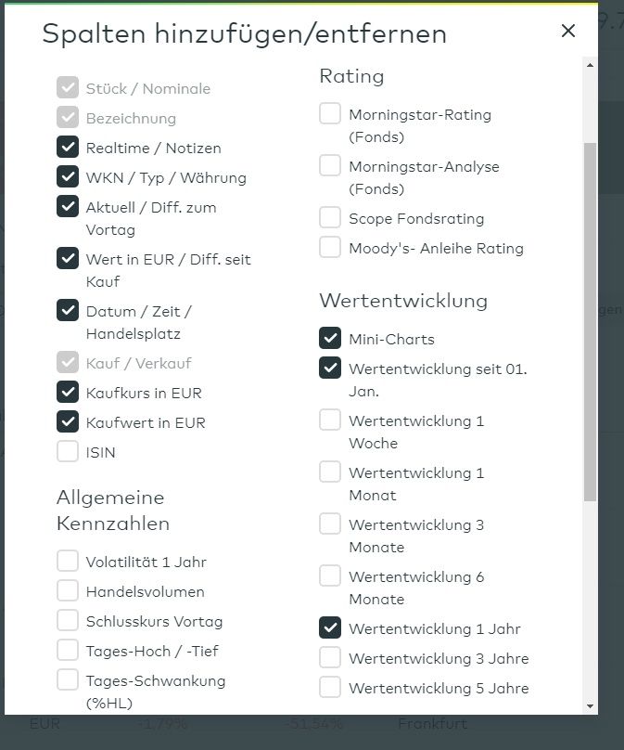The width and height of the screenshot is (624, 750).
Task: Enable Scope Fondsrating
Action: coord(330,218)
